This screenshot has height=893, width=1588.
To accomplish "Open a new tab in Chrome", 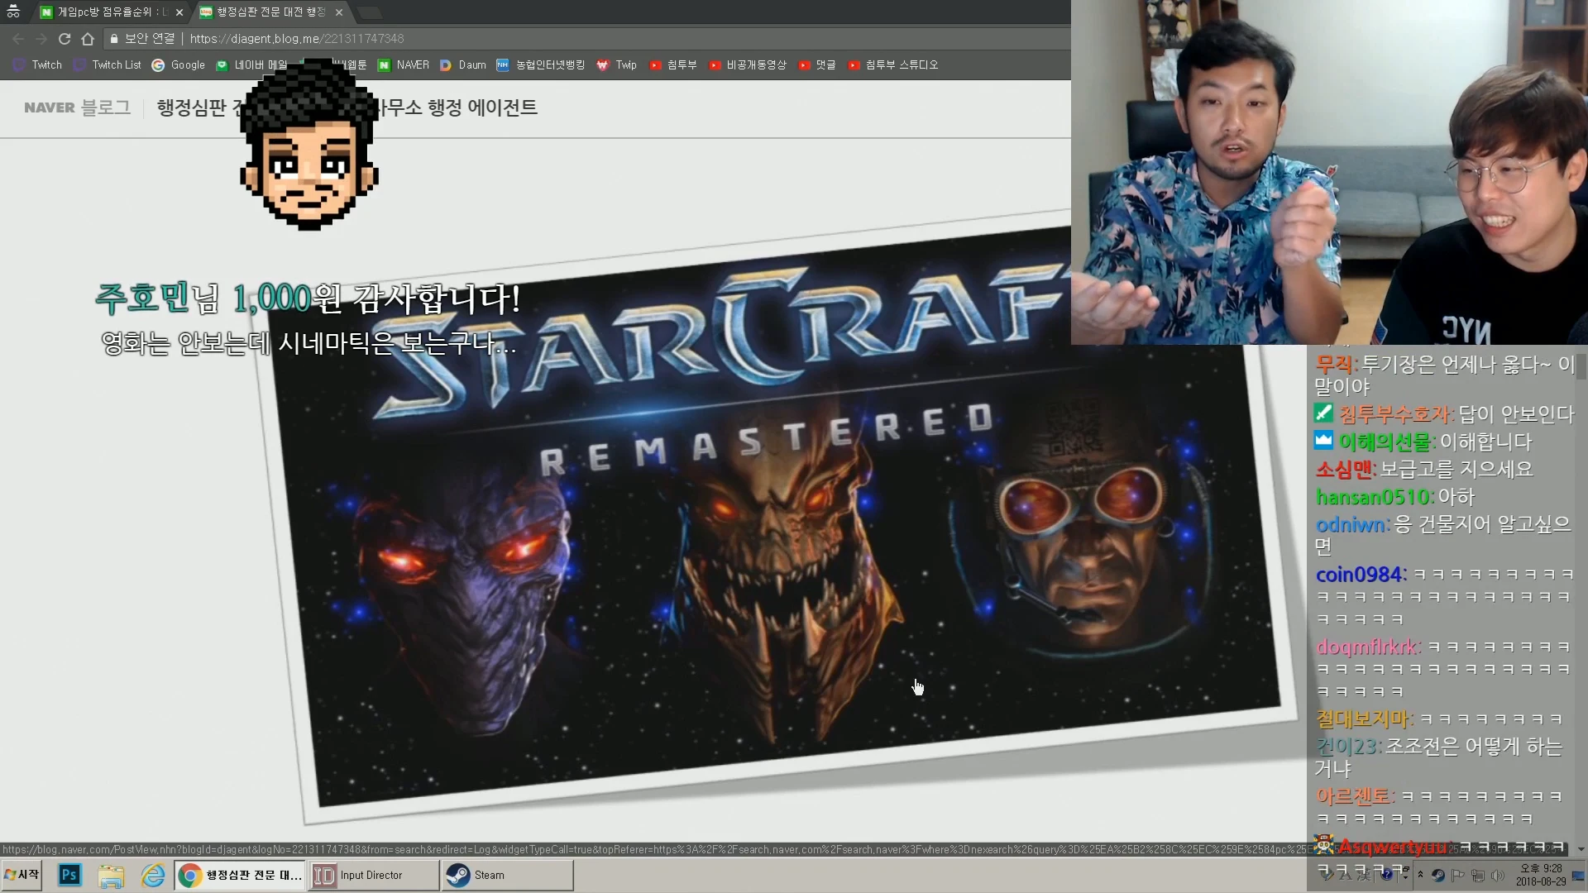I will pyautogui.click(x=370, y=12).
